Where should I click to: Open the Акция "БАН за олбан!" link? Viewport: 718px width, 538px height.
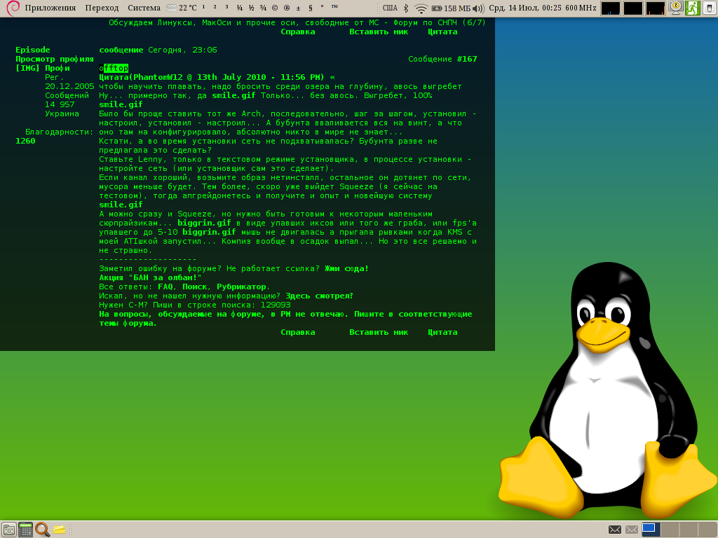[150, 277]
